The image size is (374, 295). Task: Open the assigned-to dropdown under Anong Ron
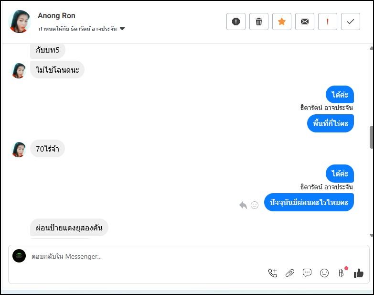pos(122,29)
